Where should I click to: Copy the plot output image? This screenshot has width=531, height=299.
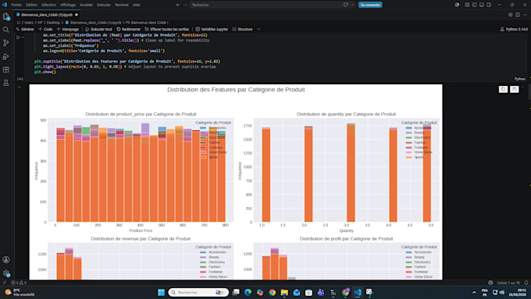(503, 89)
